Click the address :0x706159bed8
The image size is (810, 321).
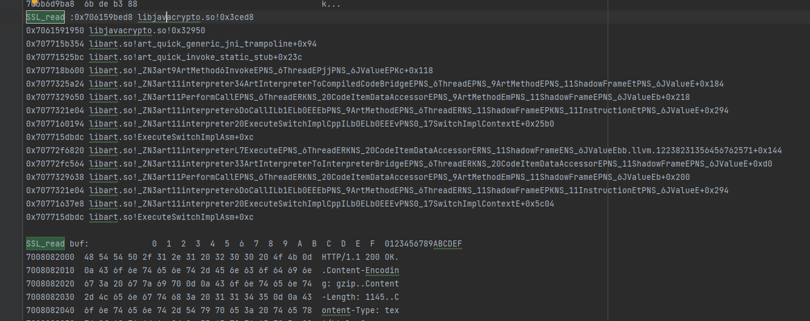point(101,17)
